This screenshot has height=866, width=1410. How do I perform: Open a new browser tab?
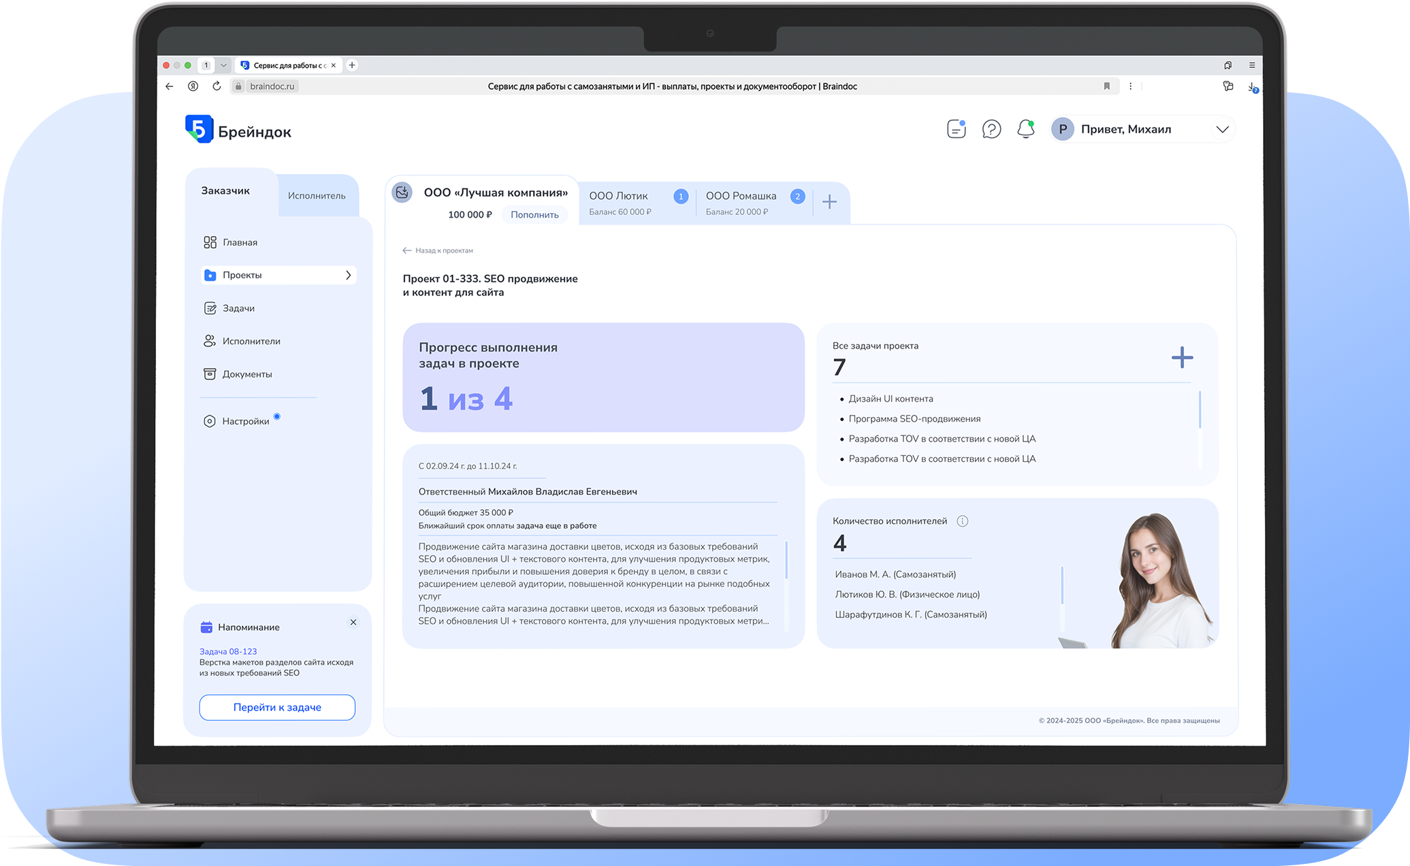[x=352, y=65]
